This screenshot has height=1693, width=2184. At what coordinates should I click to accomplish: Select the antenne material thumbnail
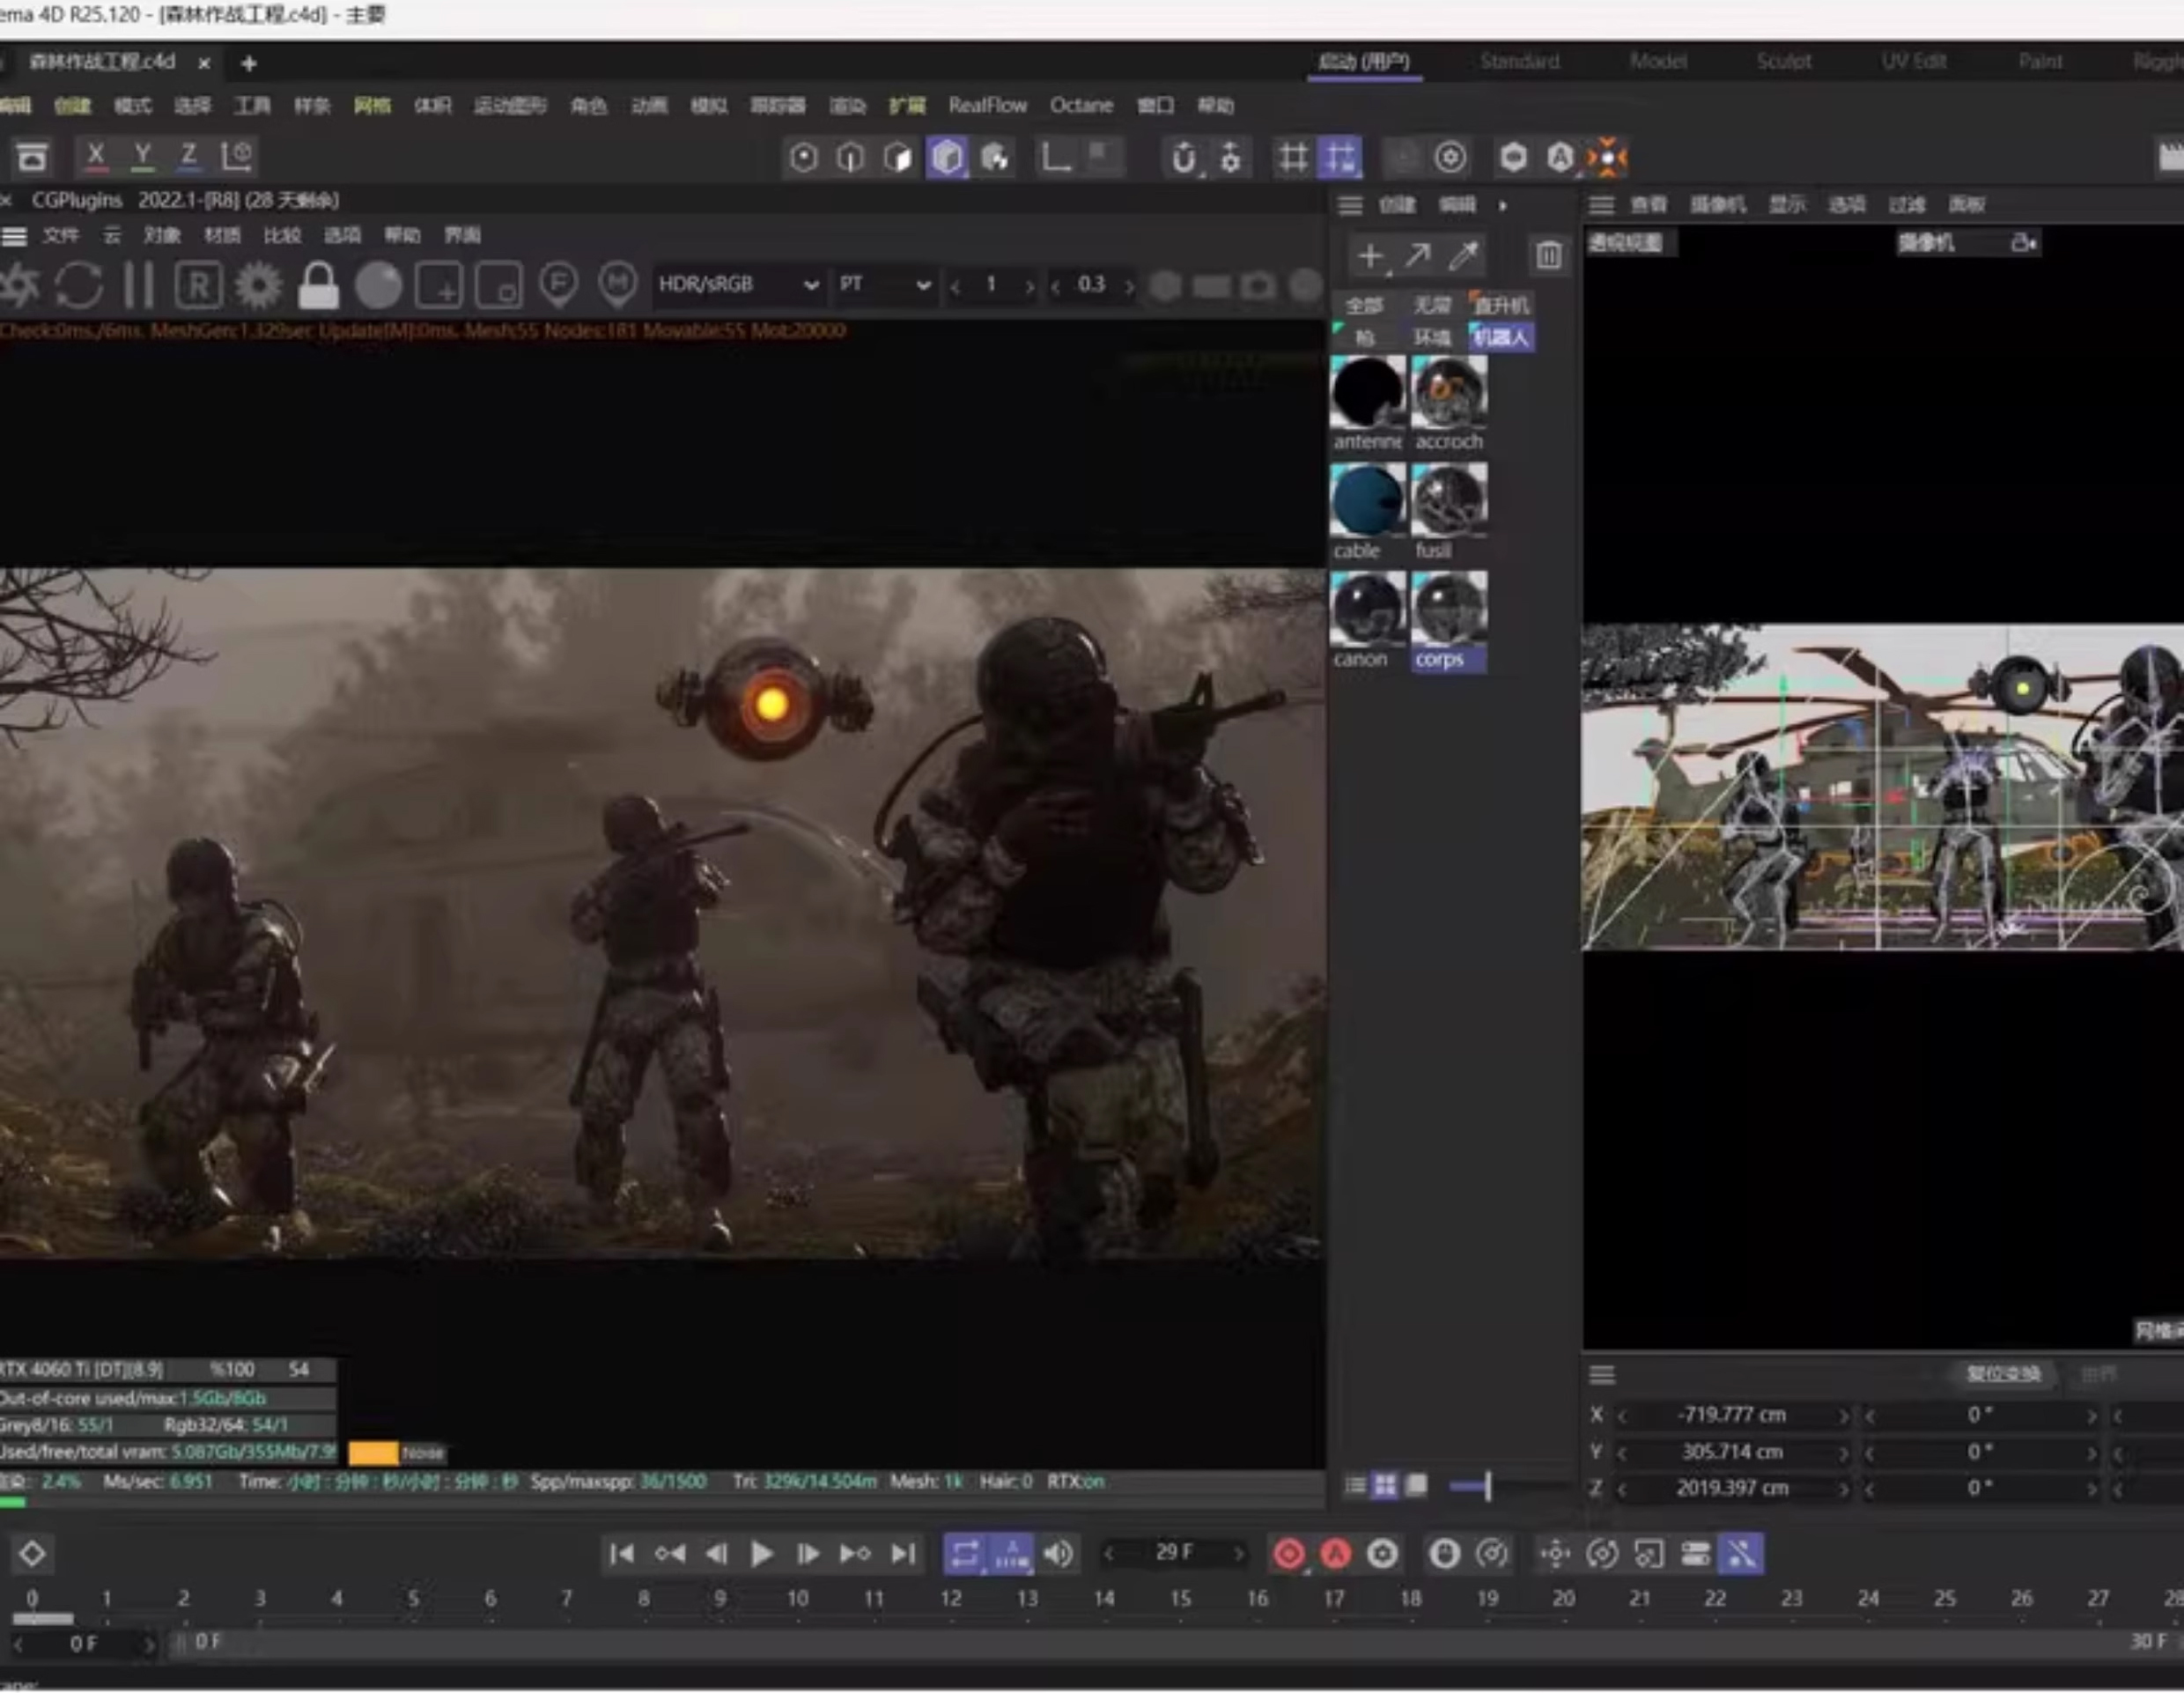click(1367, 392)
